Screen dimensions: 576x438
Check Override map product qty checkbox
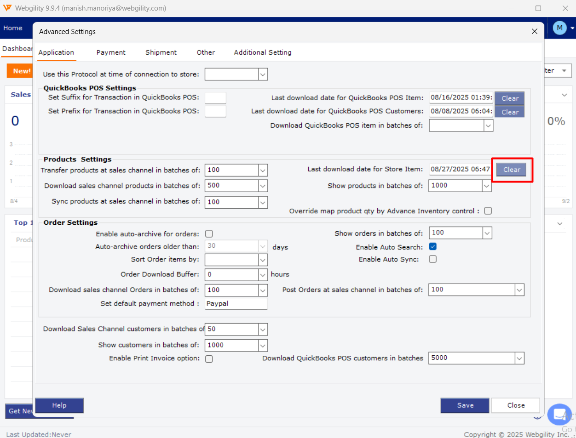[x=488, y=211]
